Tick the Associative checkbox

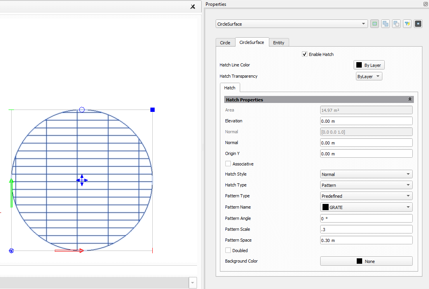pyautogui.click(x=228, y=164)
